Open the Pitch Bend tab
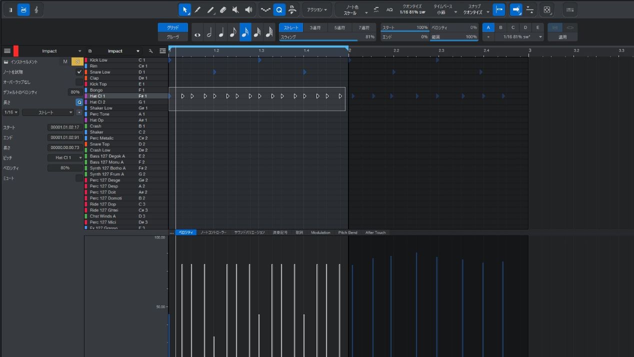 347,232
